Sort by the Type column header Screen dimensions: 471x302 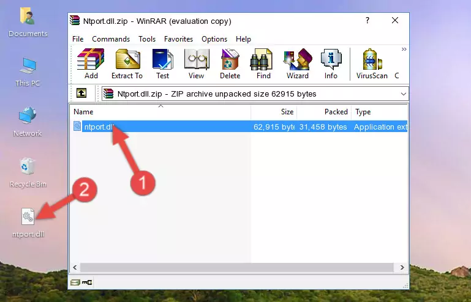(379, 111)
